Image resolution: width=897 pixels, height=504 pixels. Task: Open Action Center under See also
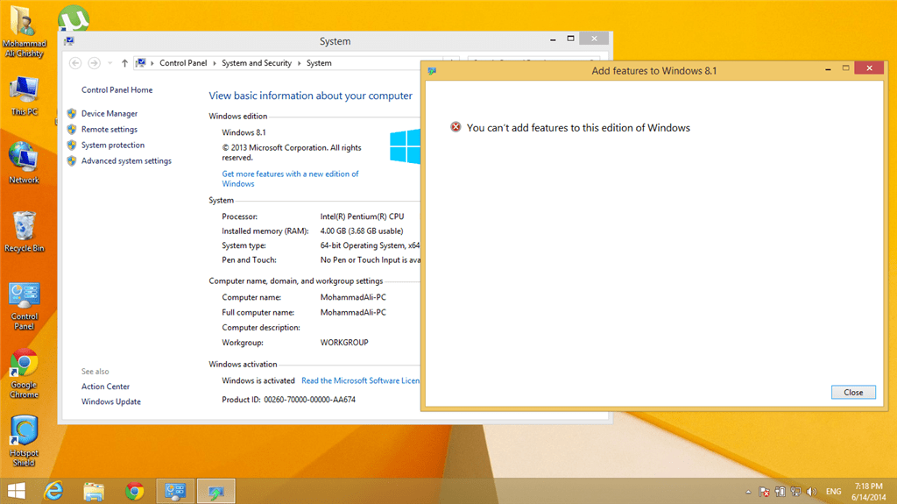[x=105, y=387]
